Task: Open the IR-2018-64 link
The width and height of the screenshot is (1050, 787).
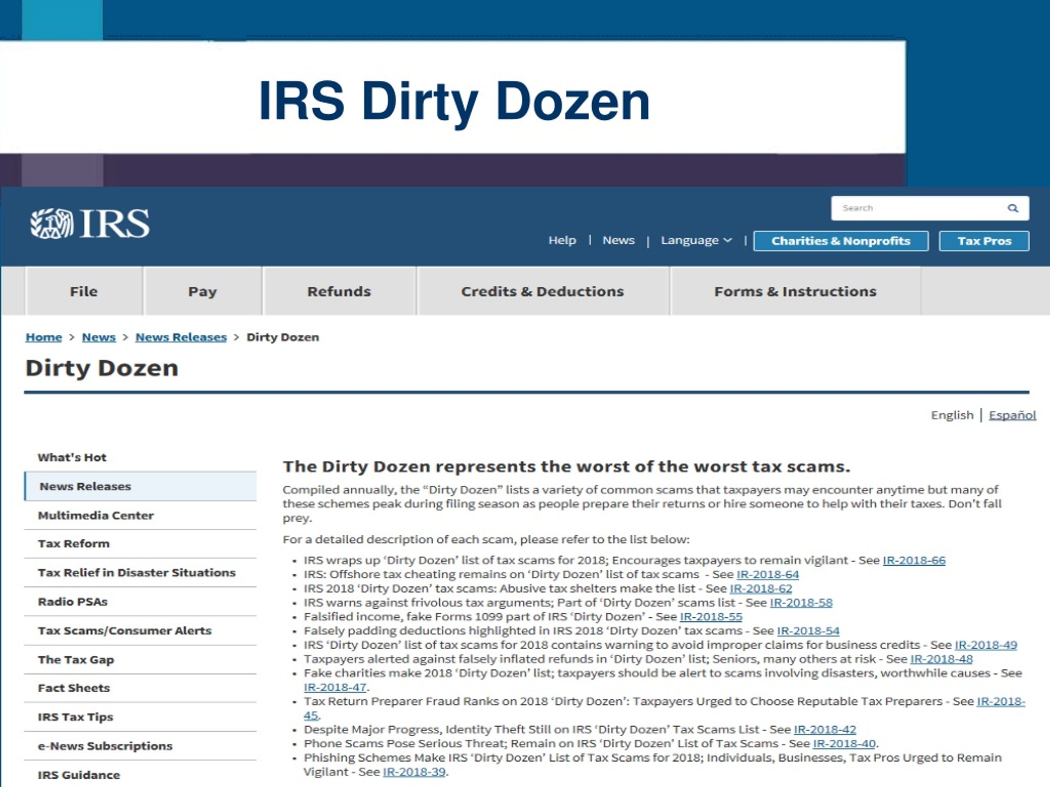Action: click(767, 575)
